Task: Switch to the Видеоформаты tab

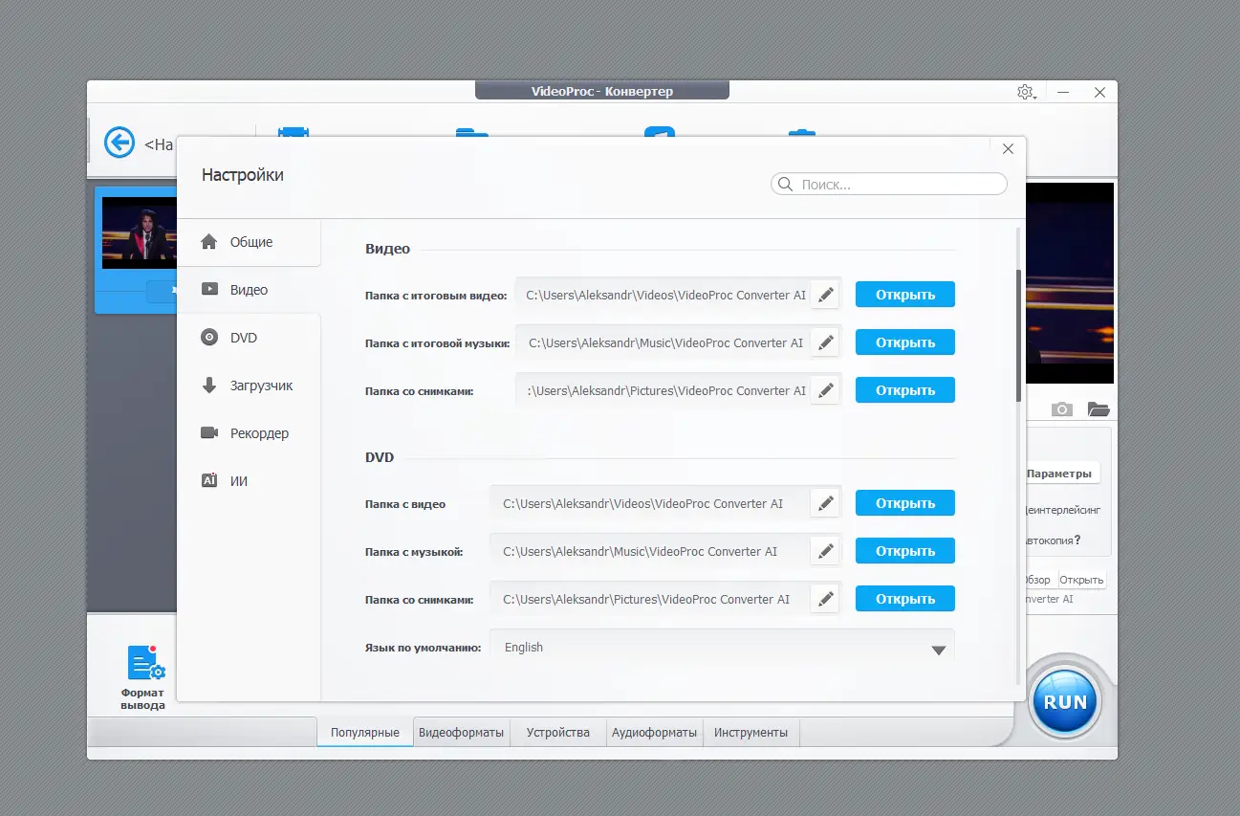Action: 462,733
